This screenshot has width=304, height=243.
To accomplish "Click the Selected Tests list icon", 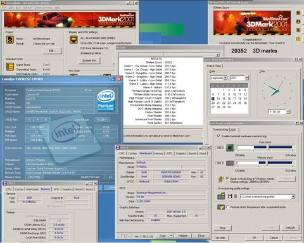I will click(x=10, y=66).
